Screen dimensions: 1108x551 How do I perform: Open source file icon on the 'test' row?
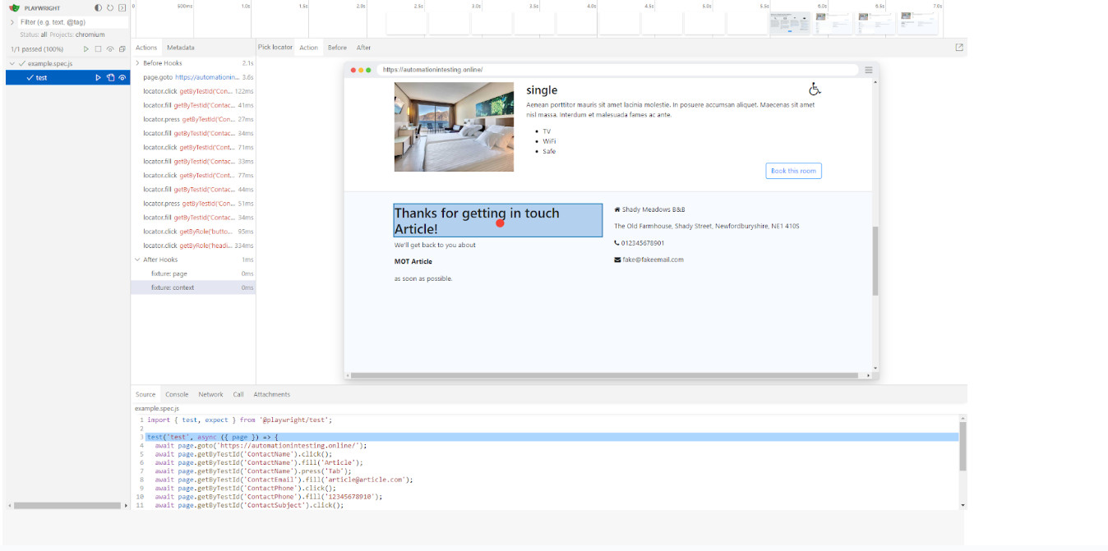(110, 77)
